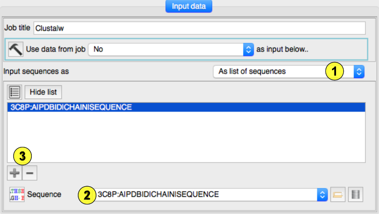Expand the As list of sequences dropdown

(289, 71)
